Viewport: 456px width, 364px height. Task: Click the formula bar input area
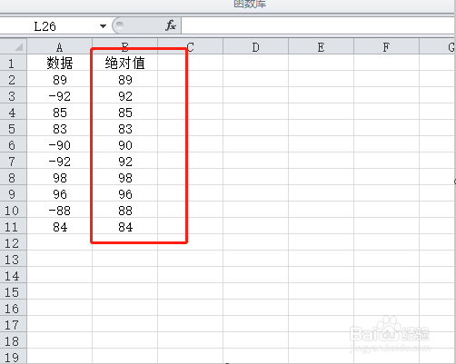pos(319,25)
